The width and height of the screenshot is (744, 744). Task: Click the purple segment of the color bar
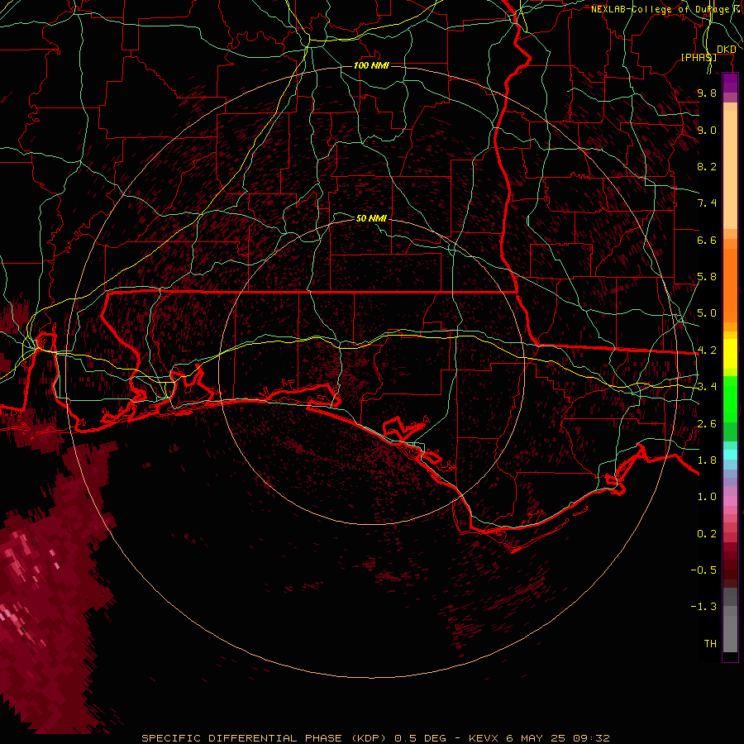tap(730, 83)
